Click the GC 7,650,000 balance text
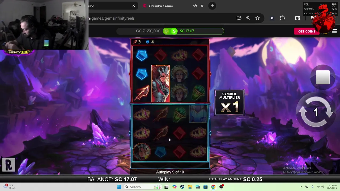Viewport: 340px width, 191px height. click(148, 31)
